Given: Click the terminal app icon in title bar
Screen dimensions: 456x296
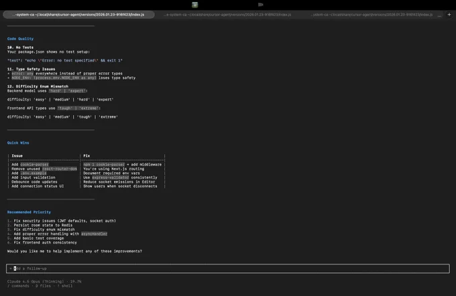Looking at the screenshot, I should pyautogui.click(x=195, y=5).
